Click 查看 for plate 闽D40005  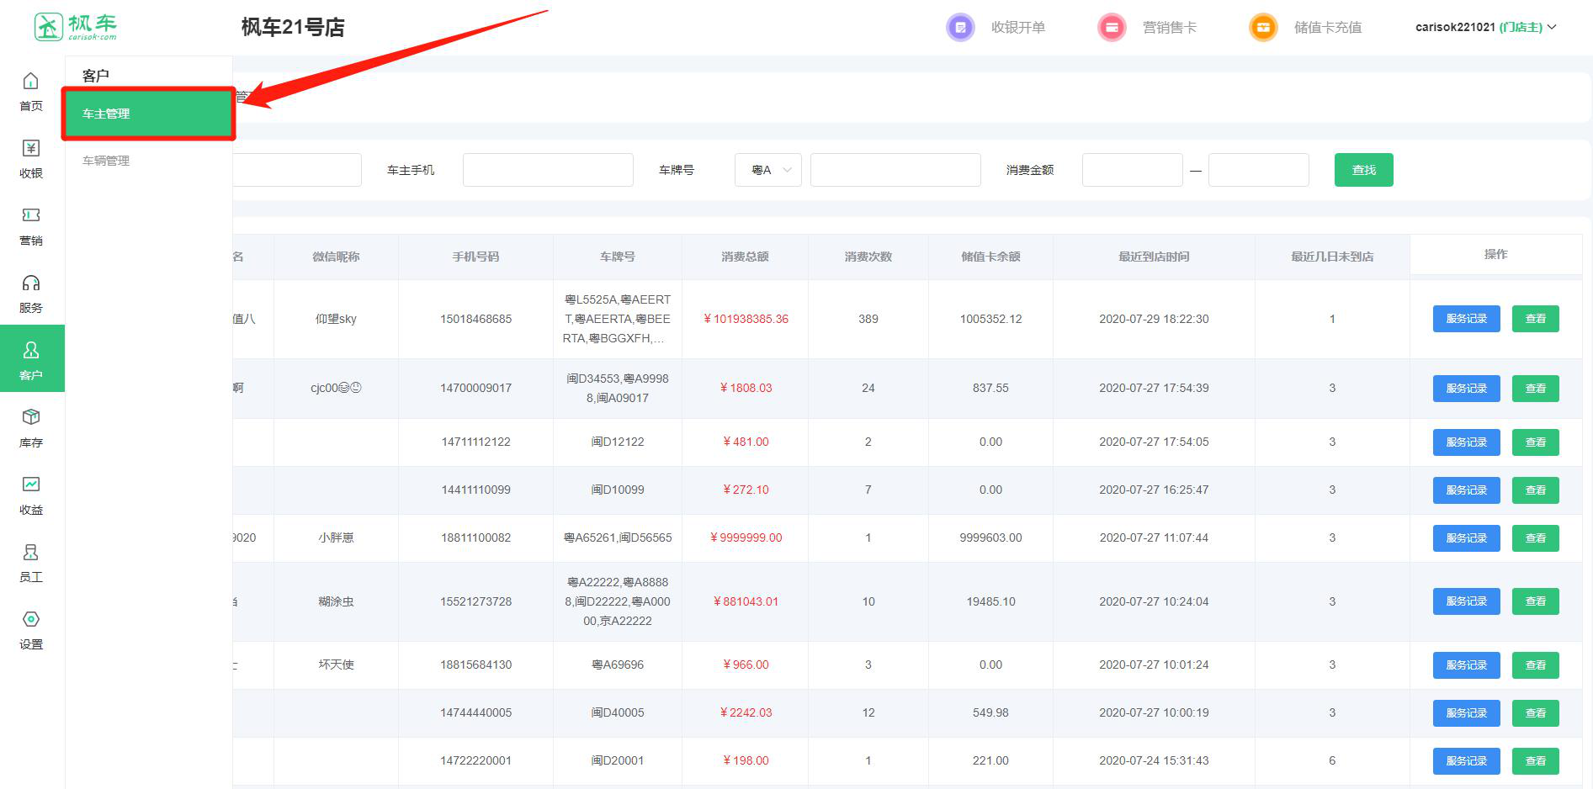pyautogui.click(x=1535, y=713)
